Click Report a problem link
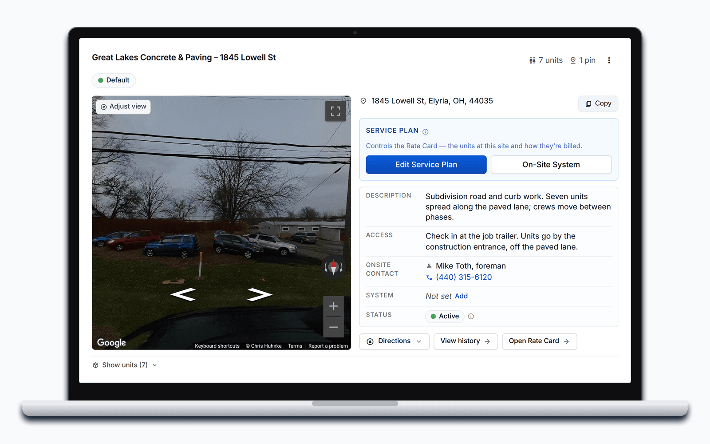 (328, 346)
